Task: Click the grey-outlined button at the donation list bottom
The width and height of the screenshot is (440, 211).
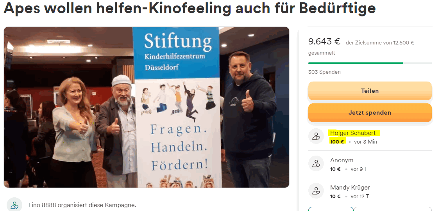Action: [393, 209]
